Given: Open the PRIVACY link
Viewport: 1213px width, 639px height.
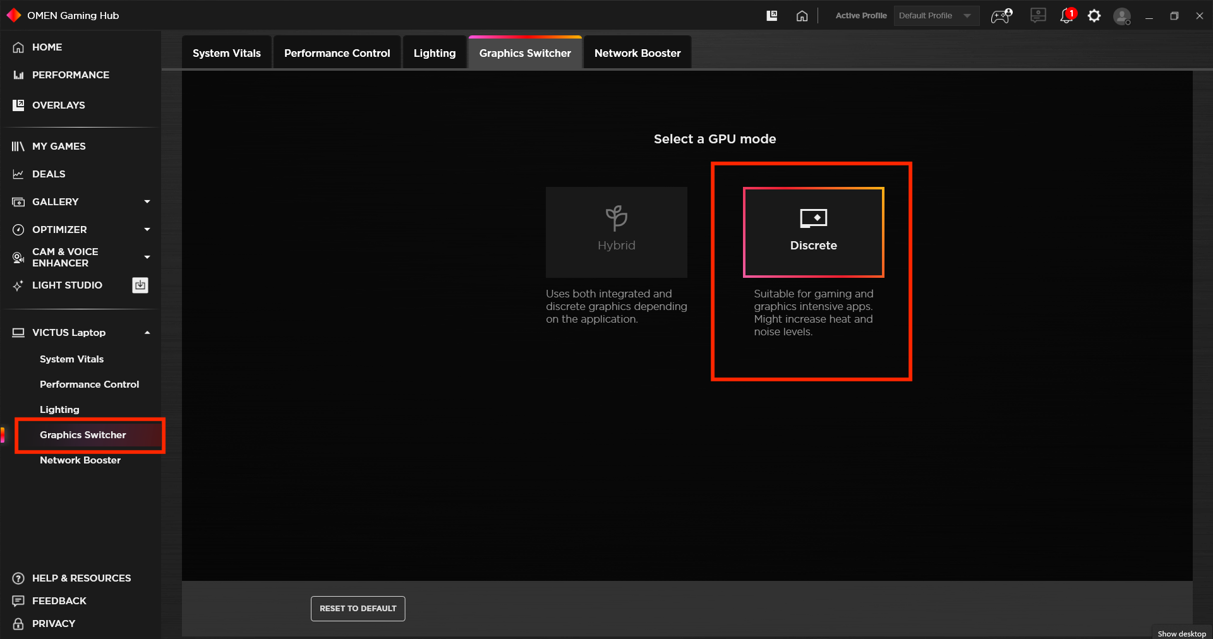Looking at the screenshot, I should (54, 624).
